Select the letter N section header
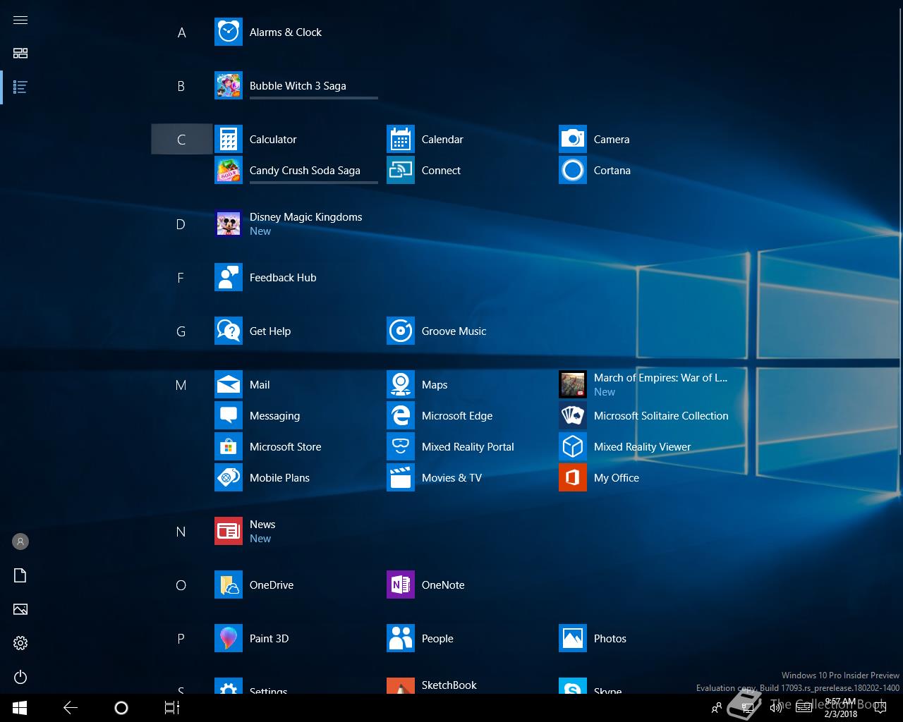This screenshot has height=722, width=903. pyautogui.click(x=181, y=532)
